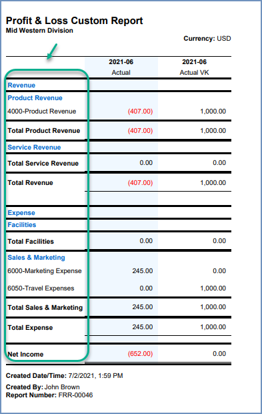Click the Total Expense 245.00 Actual value
Screen dimensions: 262x414
coord(143,327)
